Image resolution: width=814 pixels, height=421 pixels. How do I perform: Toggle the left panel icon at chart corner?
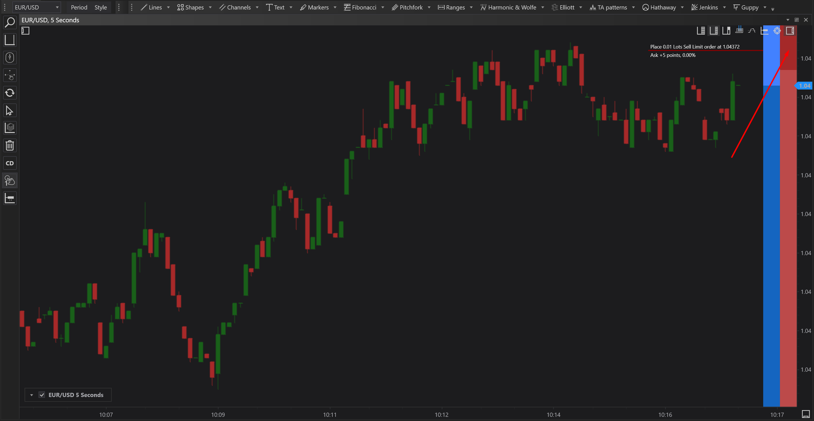[26, 31]
